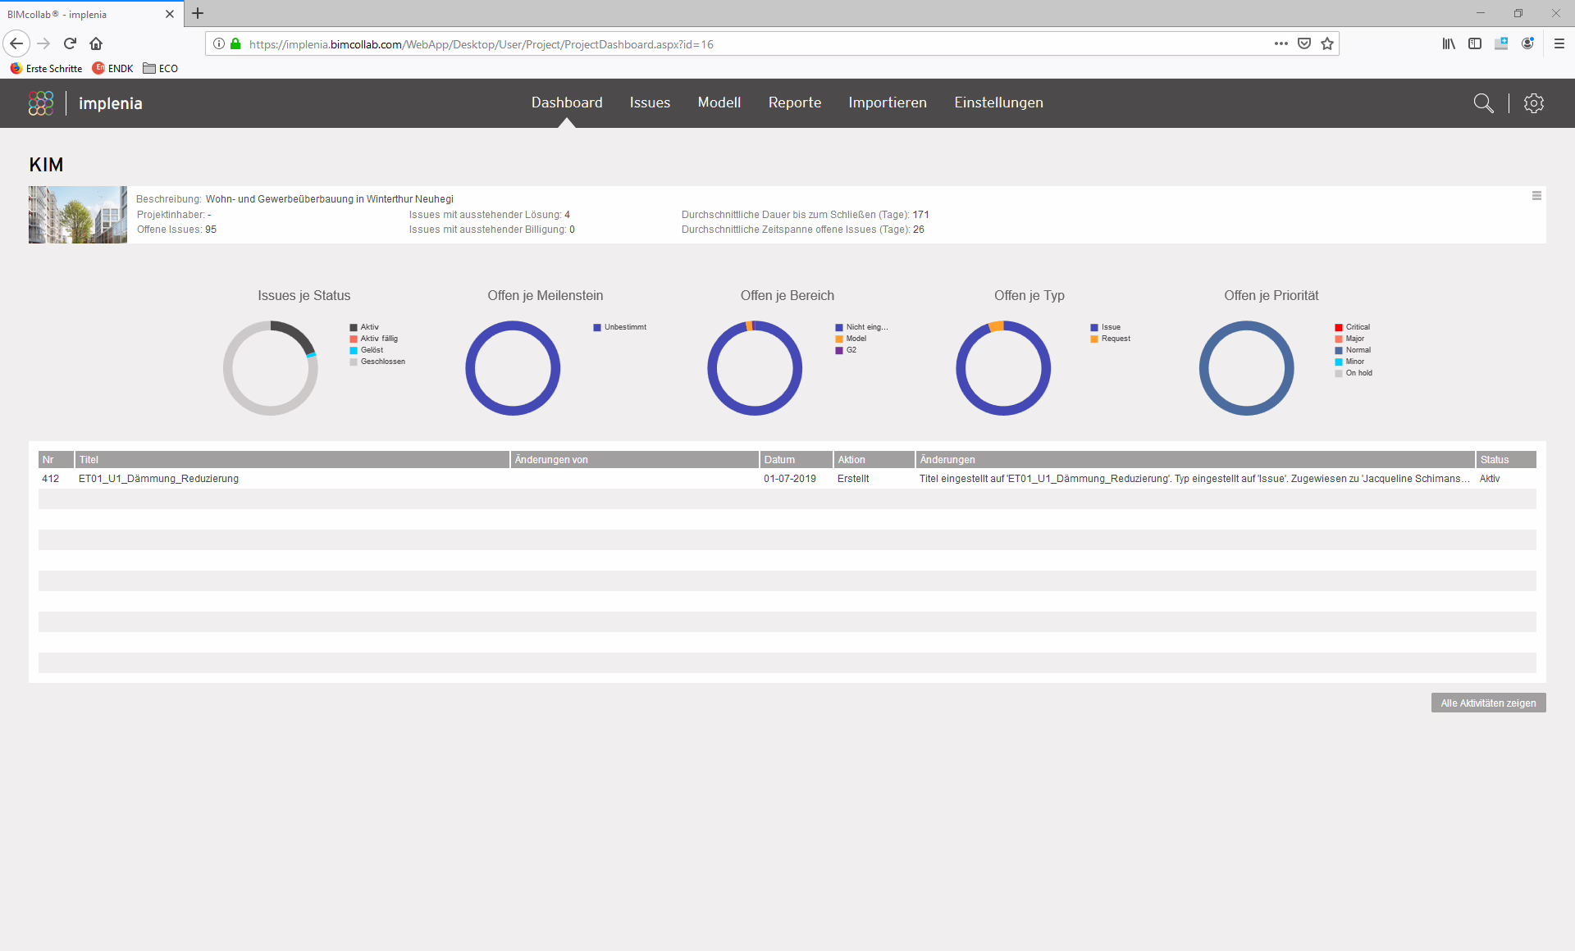
Task: Open Erste Schritte bookmark
Action: click(47, 68)
